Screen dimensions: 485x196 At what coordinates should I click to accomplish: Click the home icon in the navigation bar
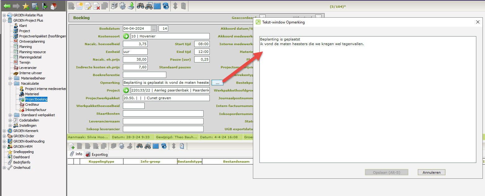tap(54, 6)
